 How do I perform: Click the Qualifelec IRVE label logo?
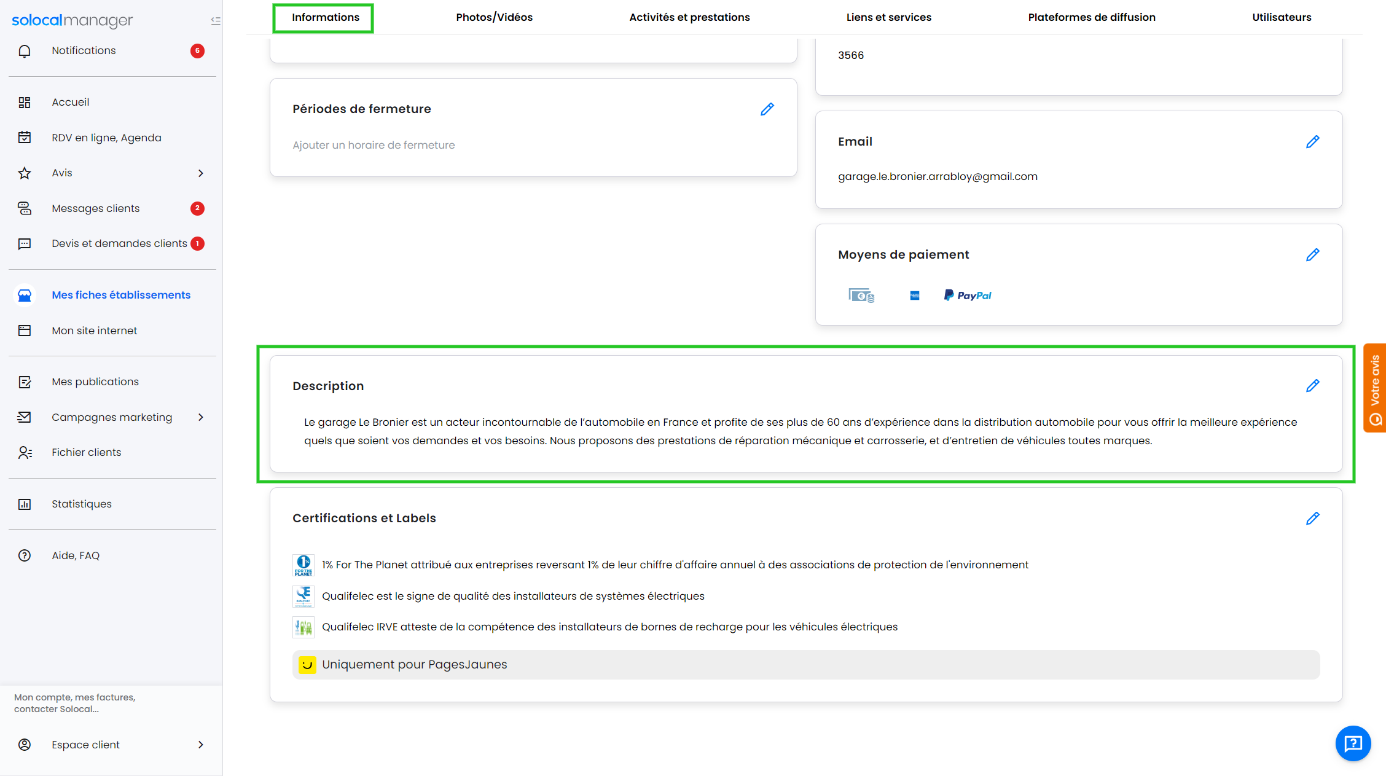click(303, 627)
